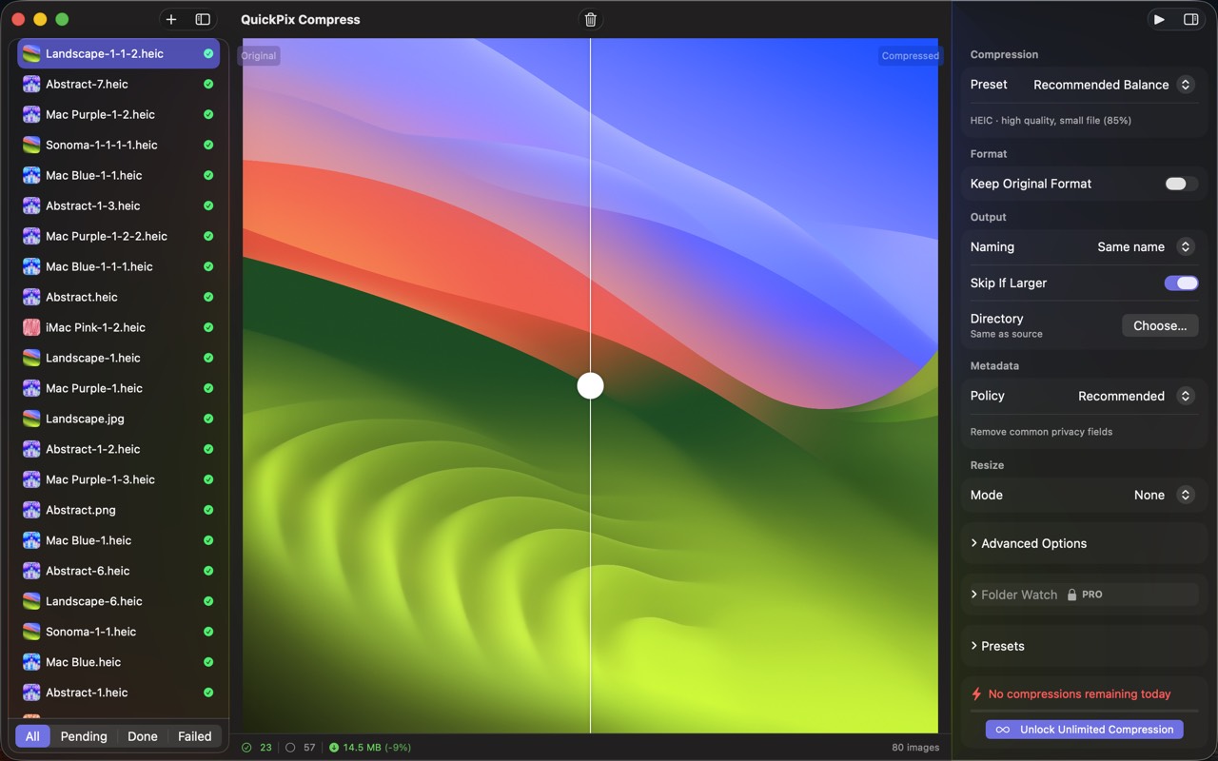Image resolution: width=1218 pixels, height=761 pixels.
Task: Click the Sonoma-1-1.heic file icon
Action: tap(31, 632)
